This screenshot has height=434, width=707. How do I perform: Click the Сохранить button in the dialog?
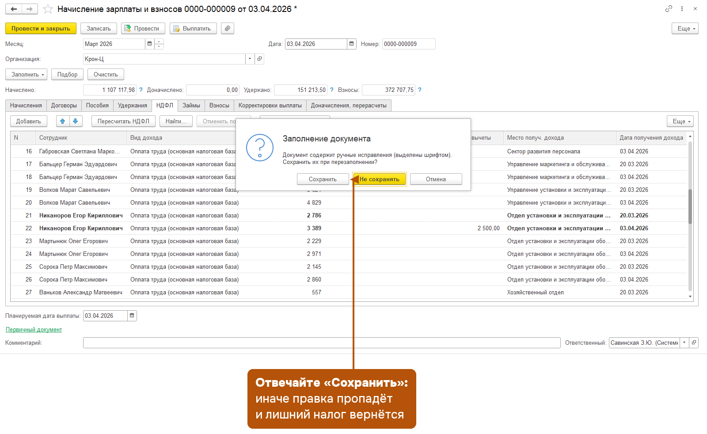323,179
